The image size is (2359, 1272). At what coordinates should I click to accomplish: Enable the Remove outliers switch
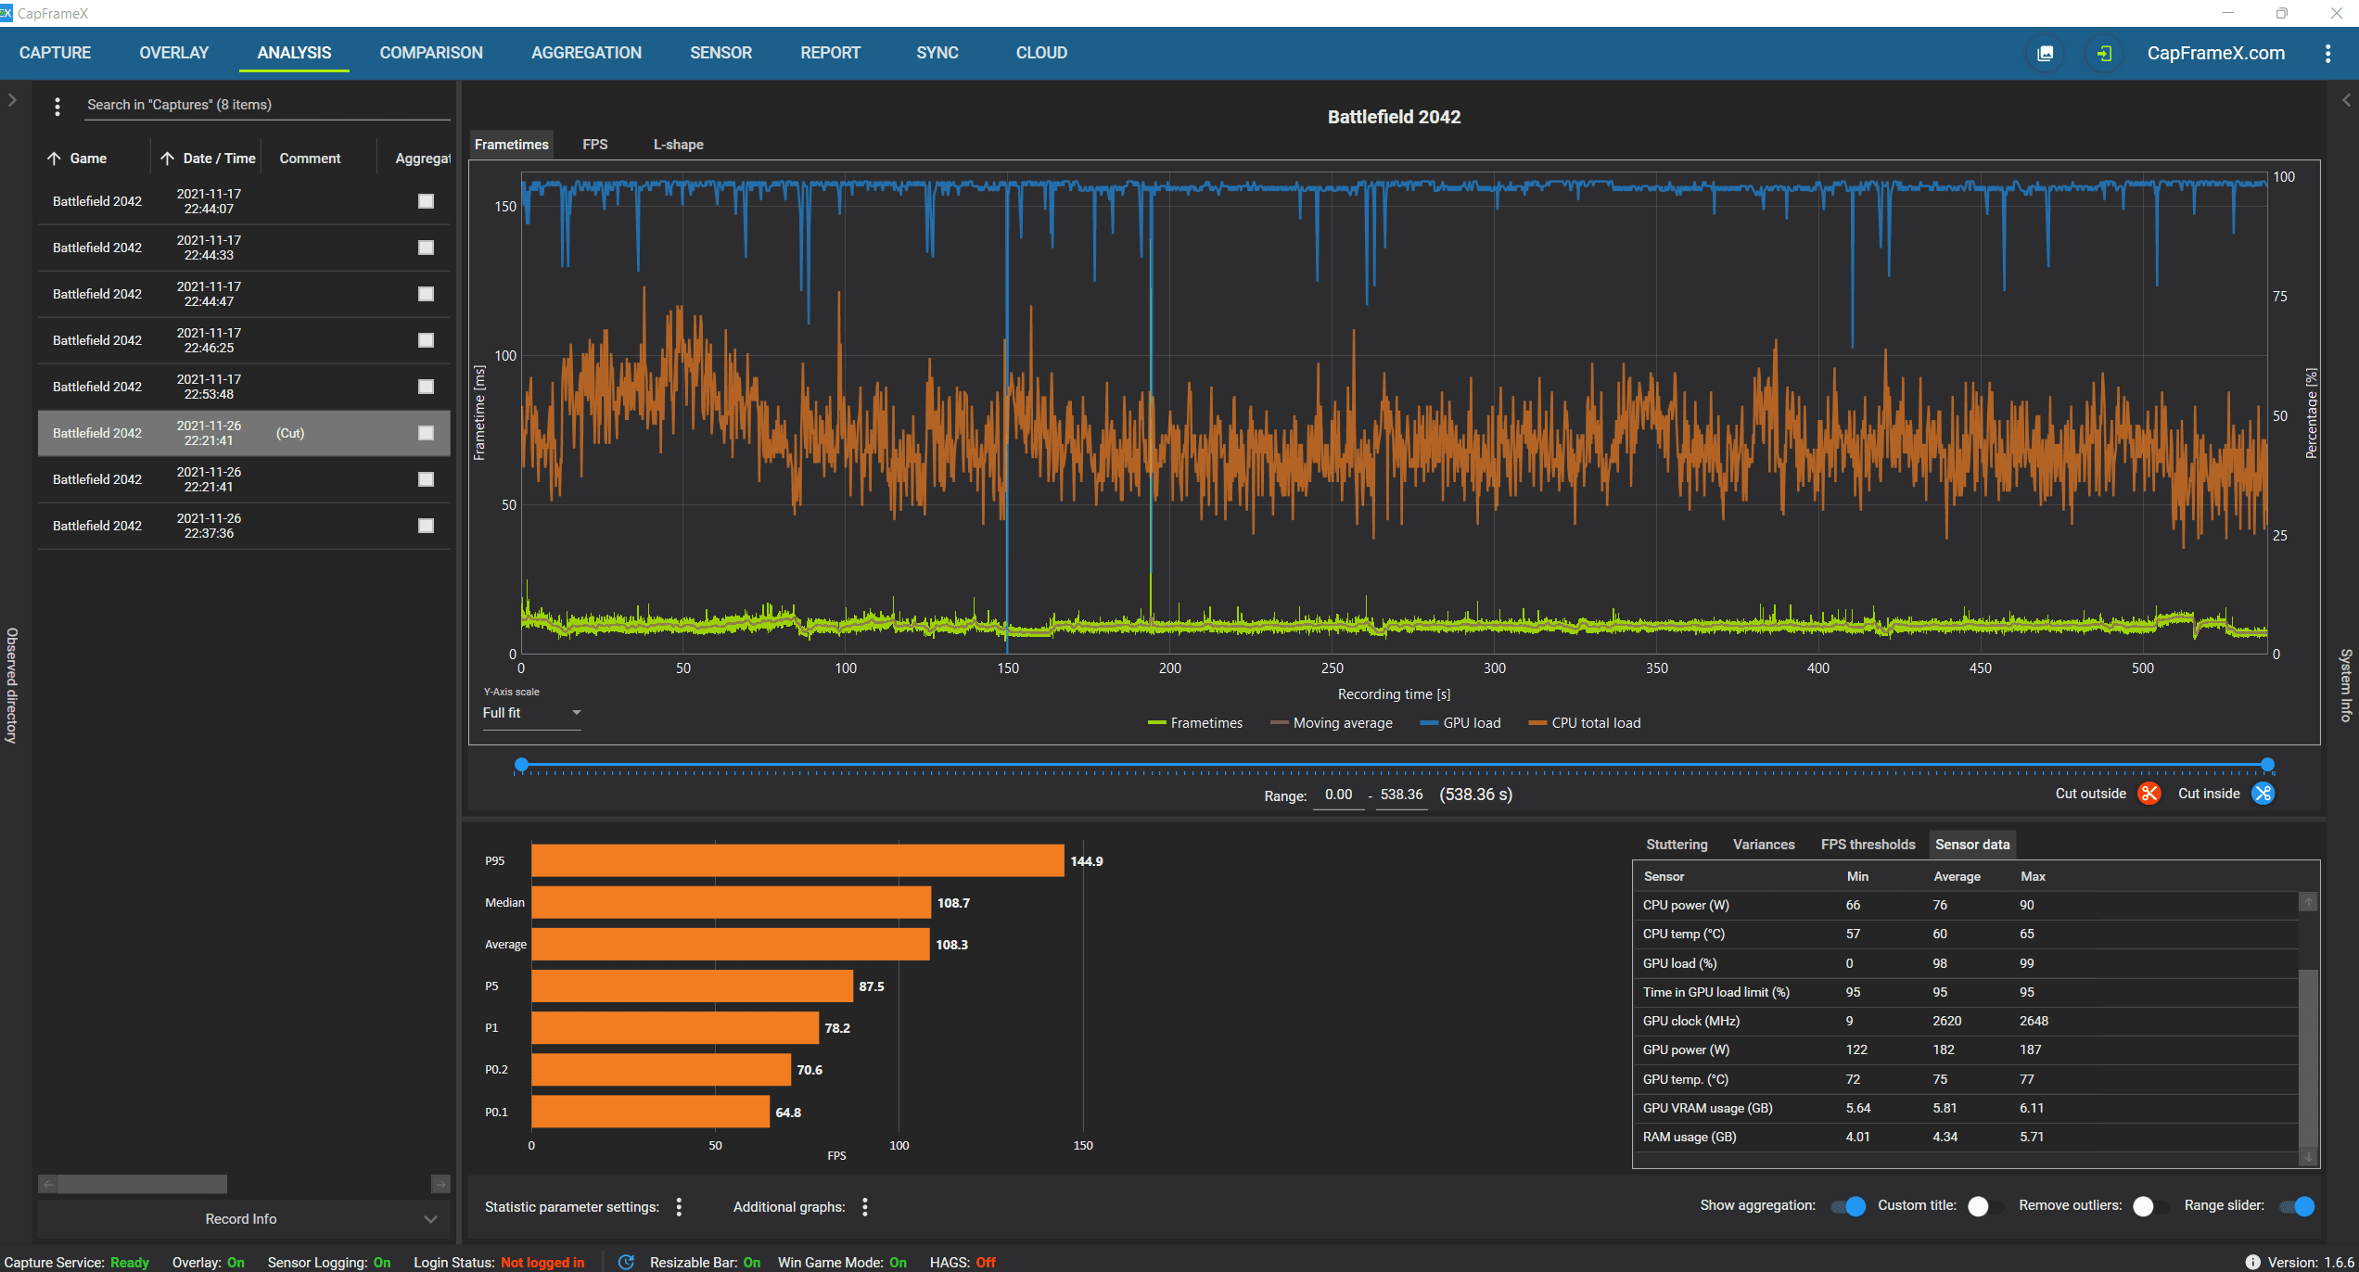click(x=2149, y=1206)
